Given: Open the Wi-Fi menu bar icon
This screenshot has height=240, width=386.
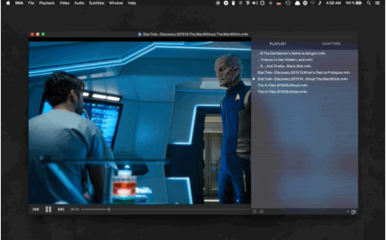Looking at the screenshot, I should [312, 3].
